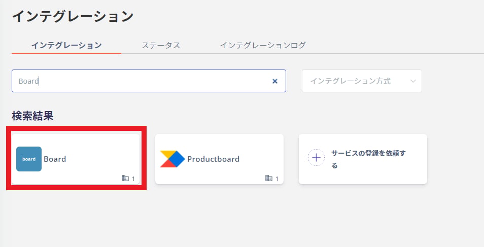Click the Productboard colored logo icon

coord(172,159)
